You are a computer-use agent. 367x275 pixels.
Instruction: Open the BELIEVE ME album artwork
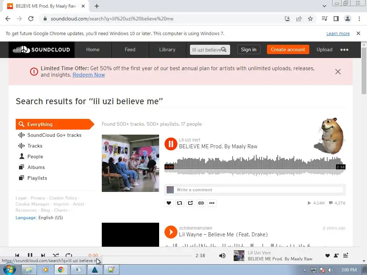tap(130, 163)
